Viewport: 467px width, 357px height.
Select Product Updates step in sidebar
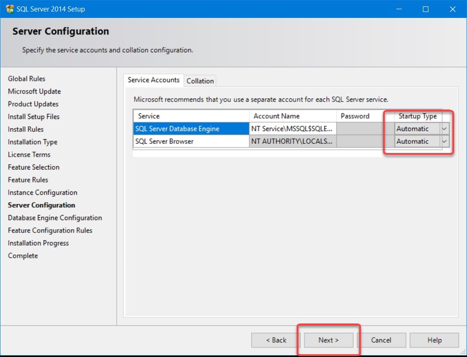(33, 104)
